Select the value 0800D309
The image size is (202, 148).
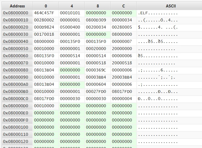[x=96, y=20]
